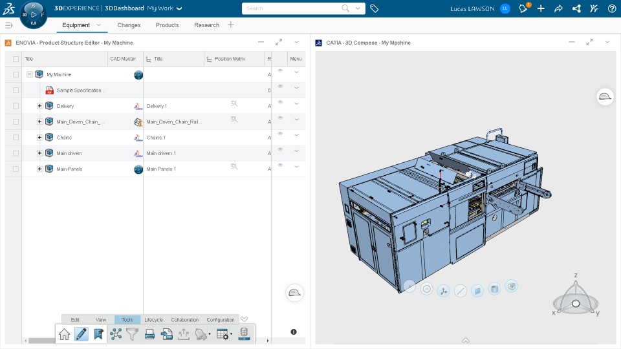
Task: Open the Products dashboard tab
Action: (x=167, y=25)
